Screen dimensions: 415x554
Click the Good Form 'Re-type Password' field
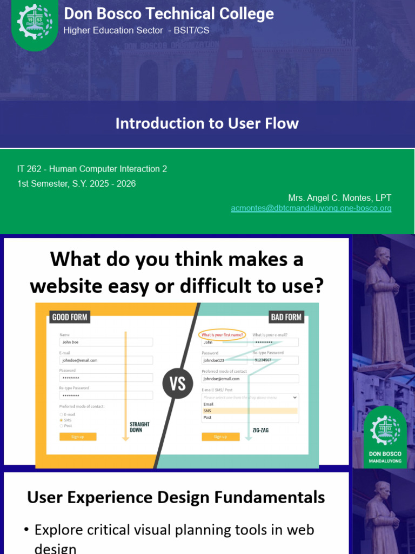click(106, 395)
